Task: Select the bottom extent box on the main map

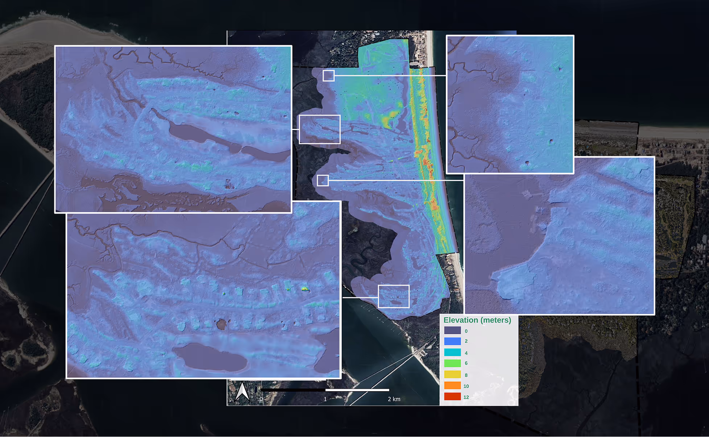Action: (394, 296)
